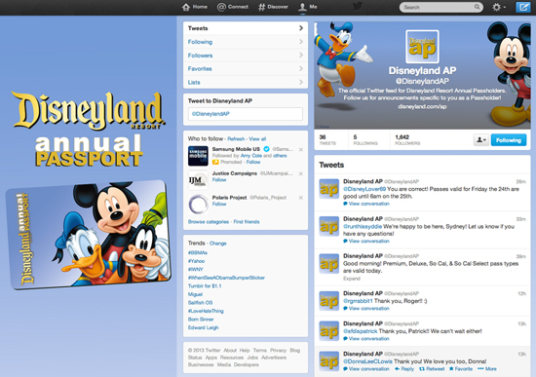The image size is (536, 377).
Task: Click the chevron next to Lists
Action: tap(301, 82)
